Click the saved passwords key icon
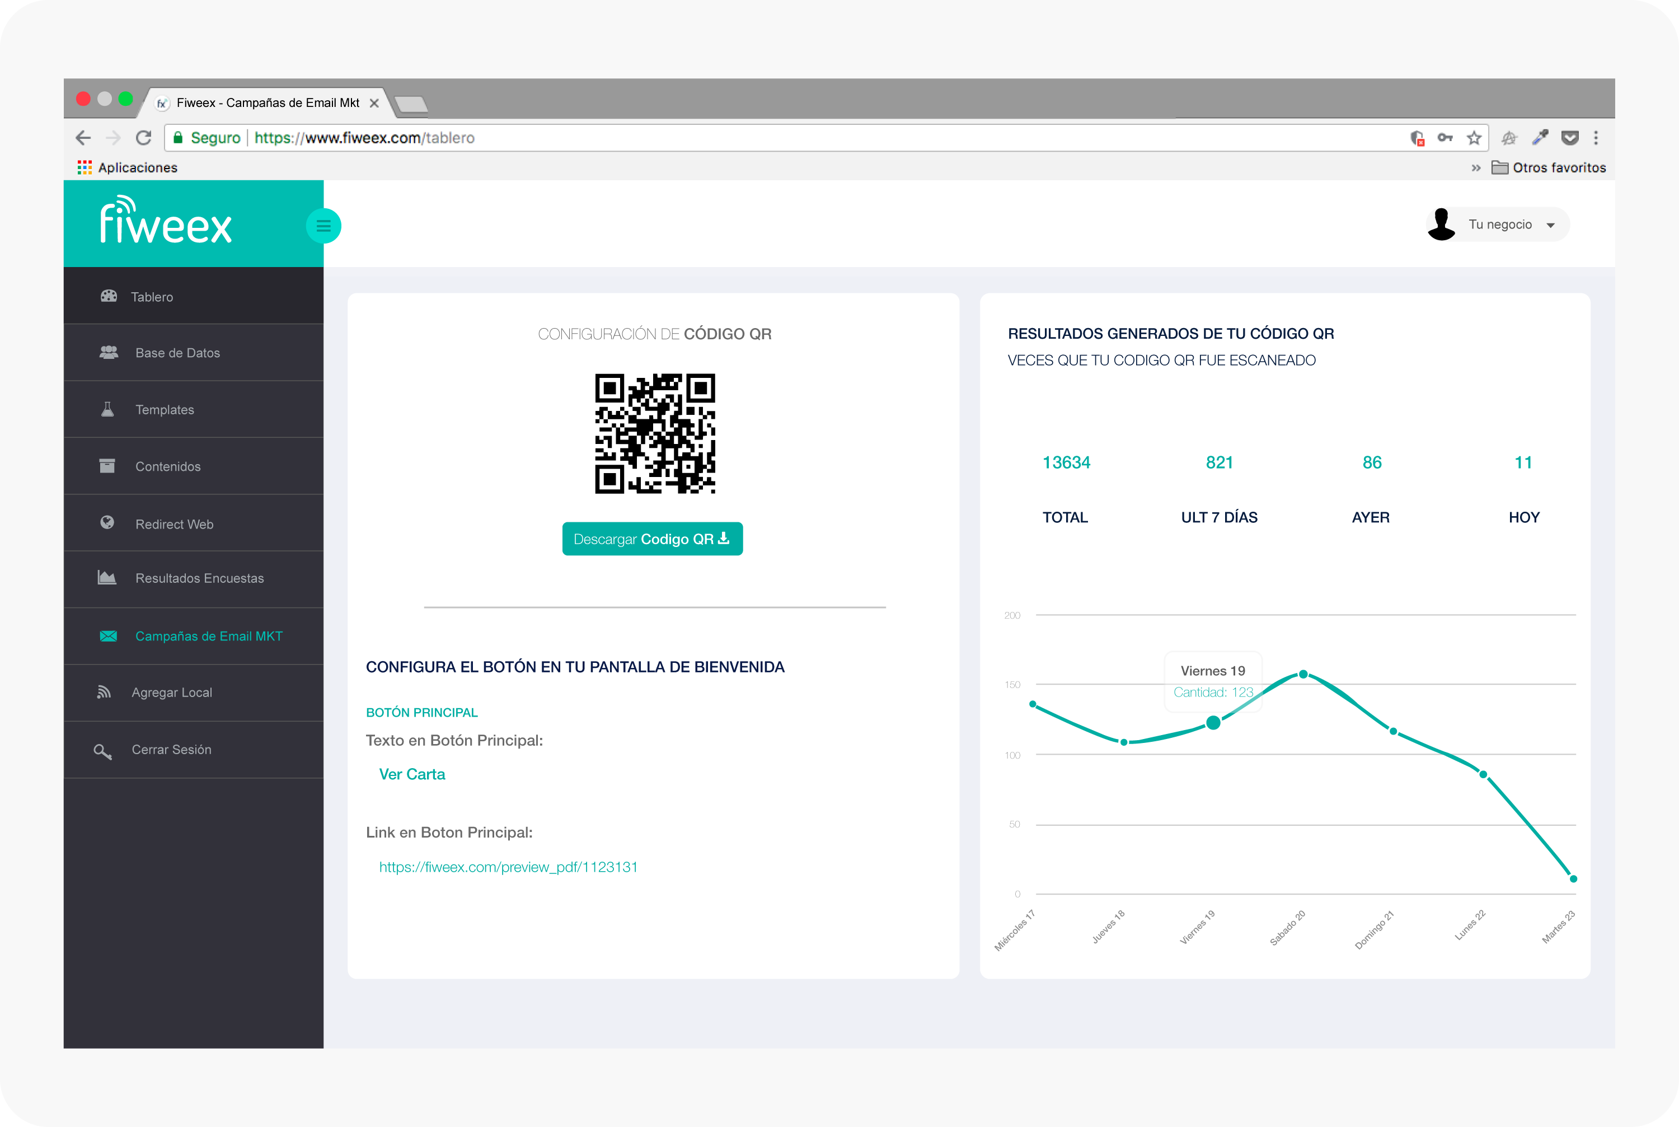Screen dimensions: 1679x1127 pyautogui.click(x=1445, y=138)
